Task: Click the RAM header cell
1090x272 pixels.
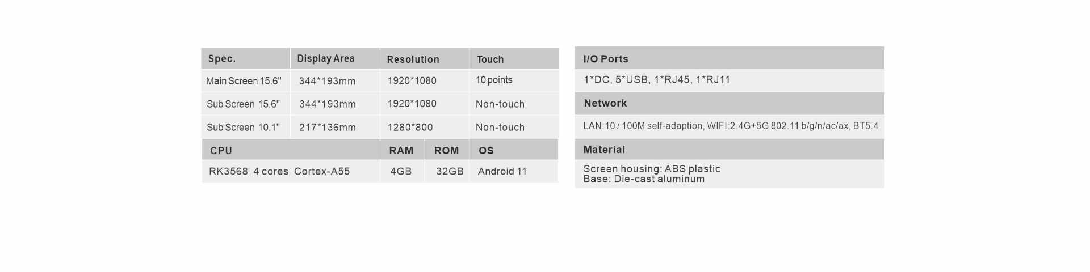Action: tap(402, 150)
